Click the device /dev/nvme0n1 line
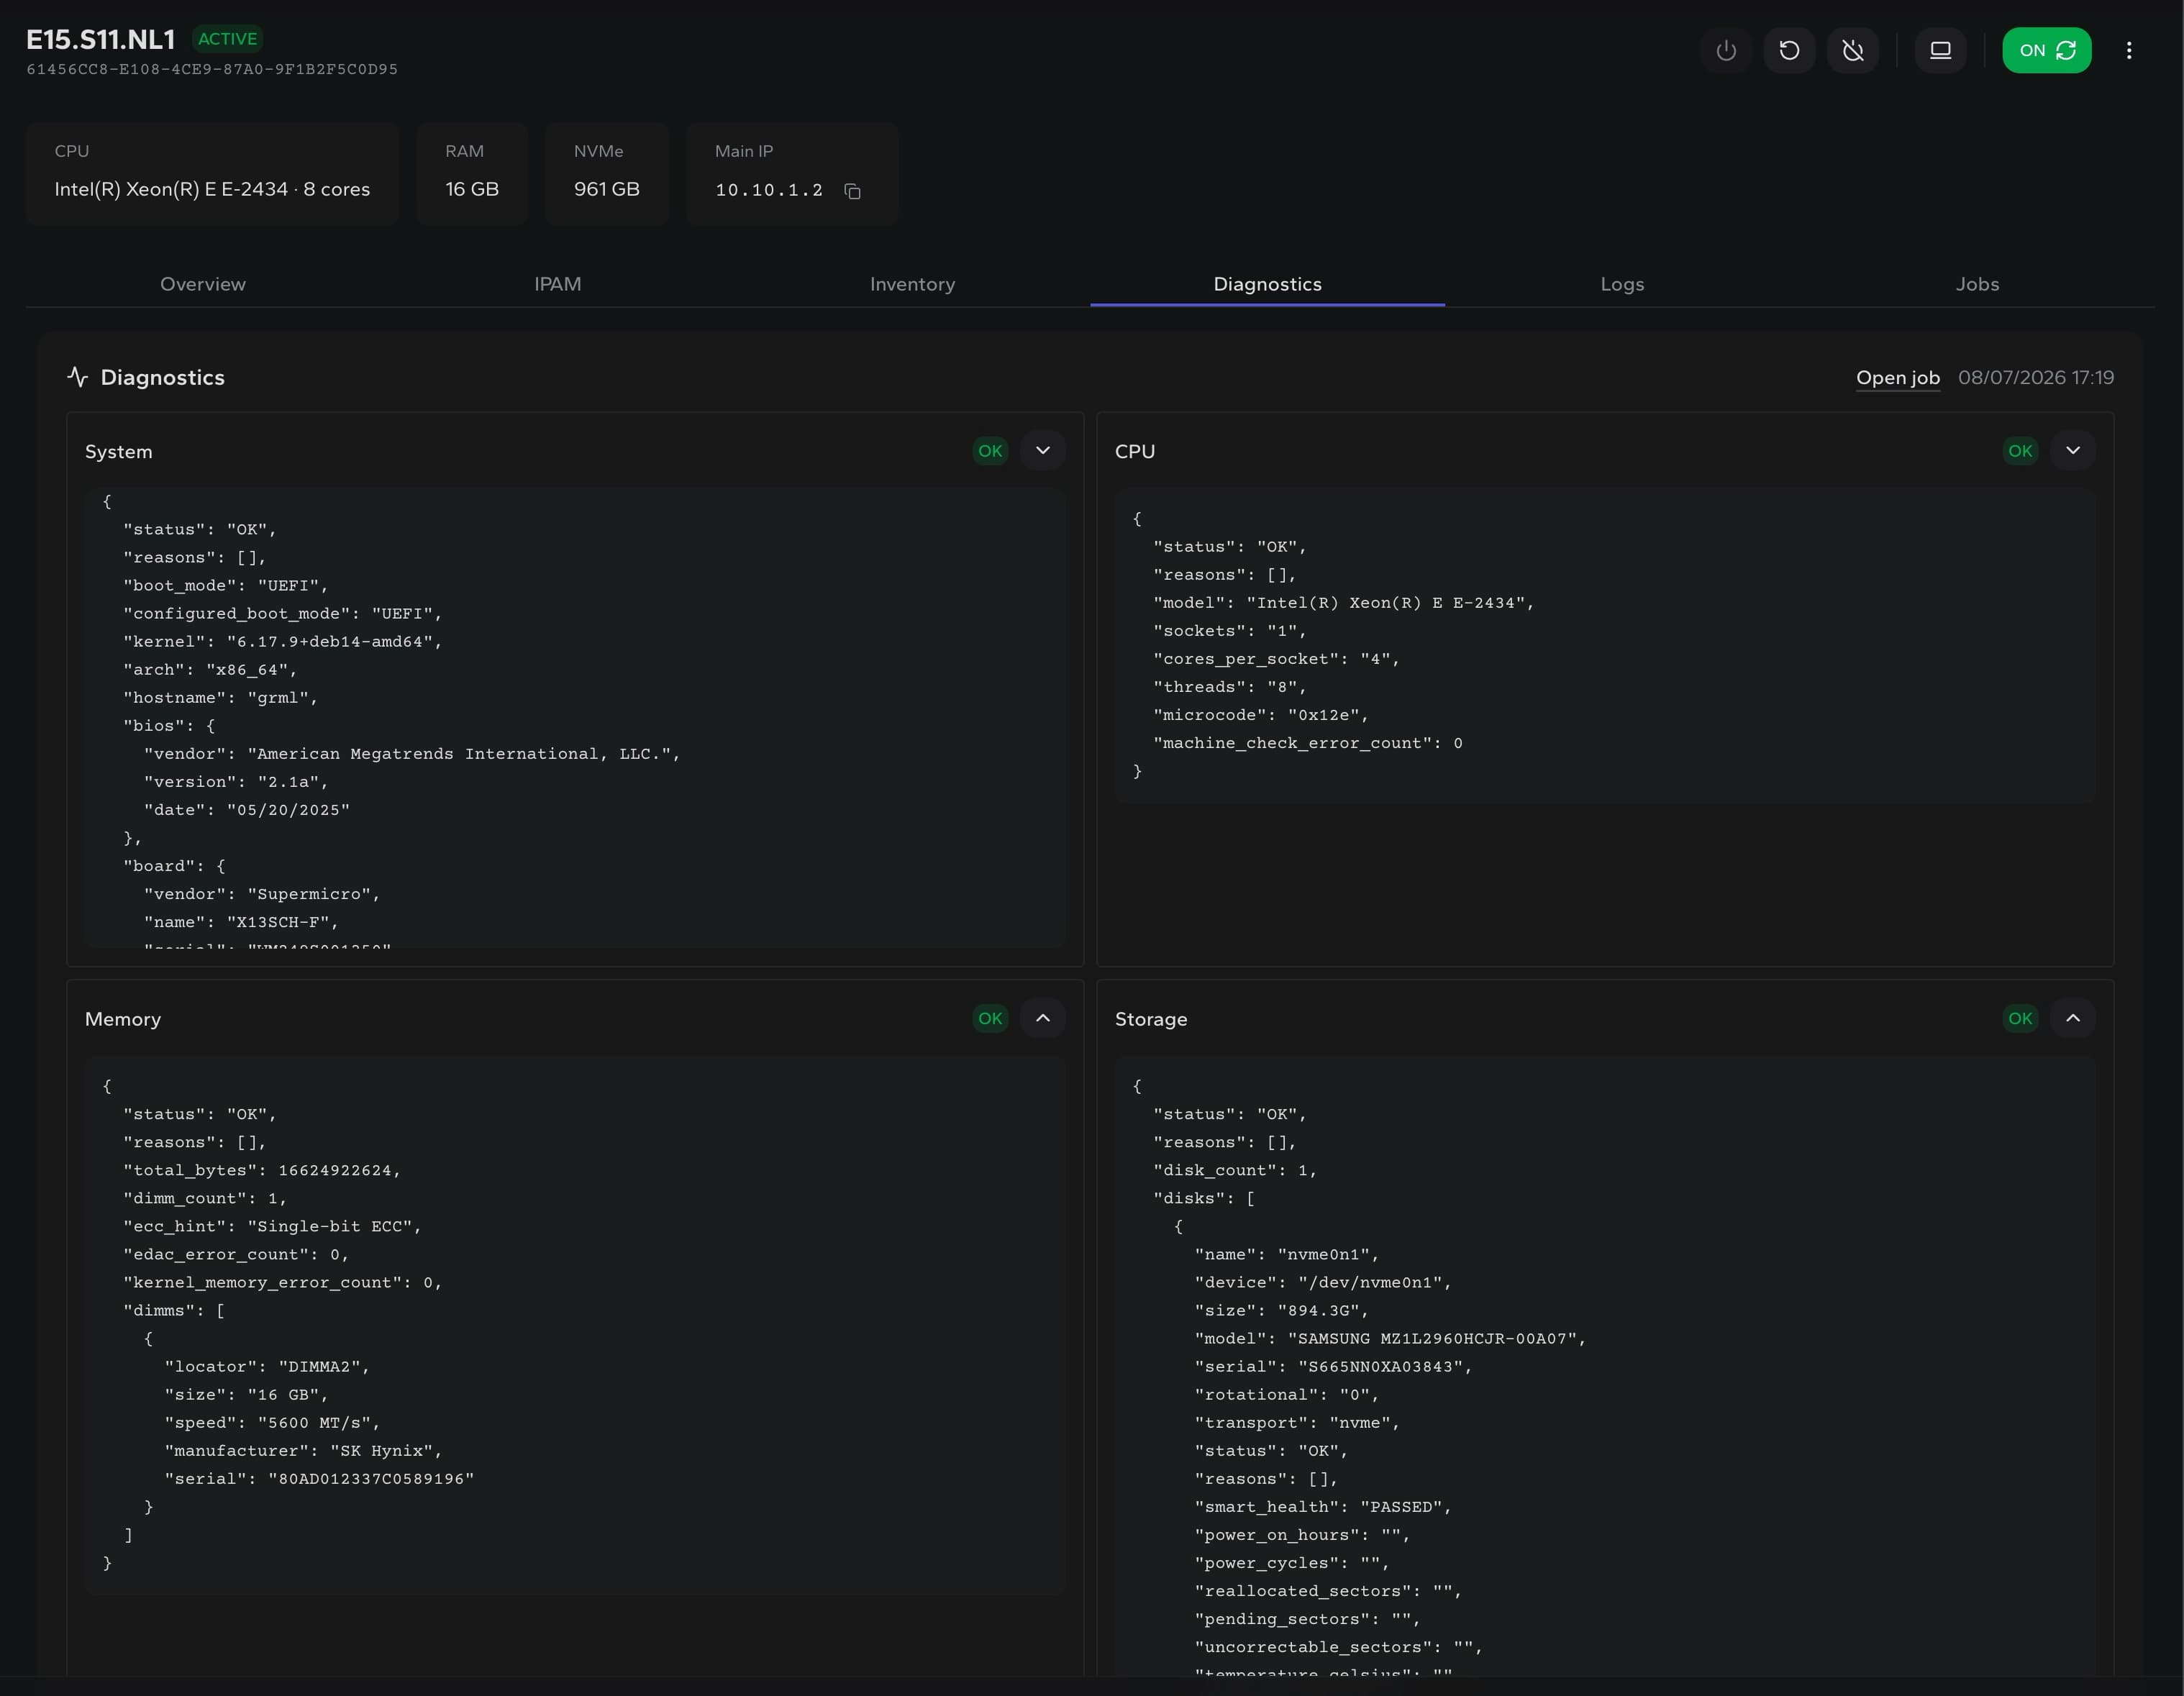 coord(1322,1282)
